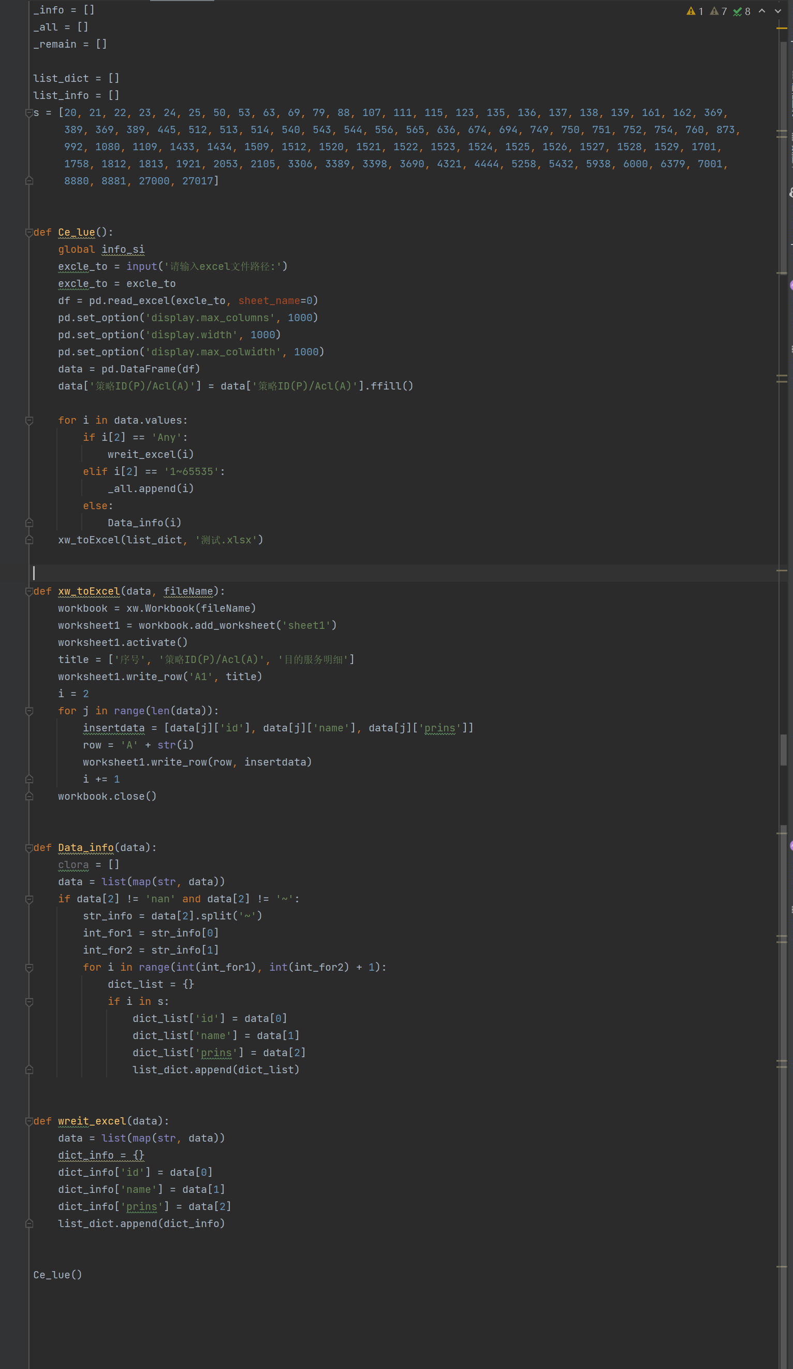Screen dimensions: 793x1369
Task: Click 'int_for2 = str_info[1]' line
Action: pyautogui.click(x=151, y=950)
